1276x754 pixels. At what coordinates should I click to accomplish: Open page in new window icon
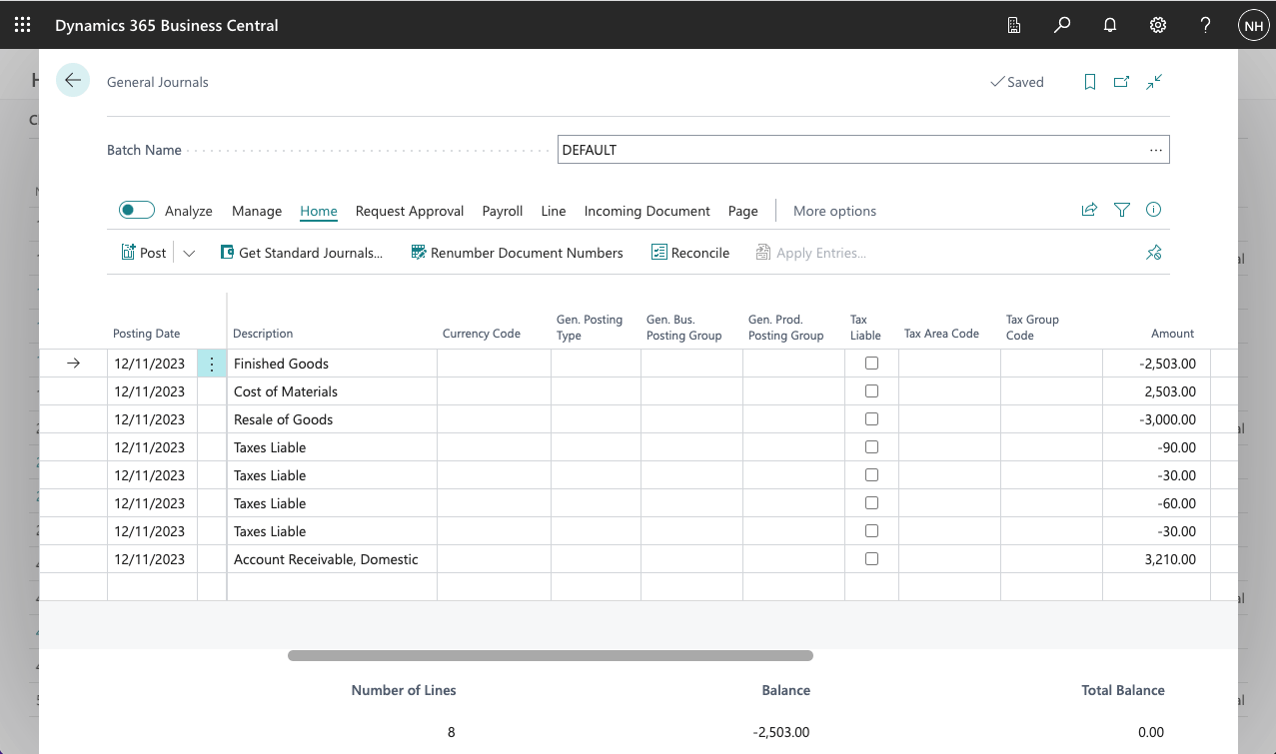pyautogui.click(x=1121, y=82)
